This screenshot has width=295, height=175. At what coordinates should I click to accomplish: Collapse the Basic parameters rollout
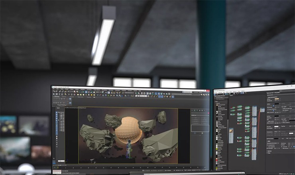coord(267,96)
